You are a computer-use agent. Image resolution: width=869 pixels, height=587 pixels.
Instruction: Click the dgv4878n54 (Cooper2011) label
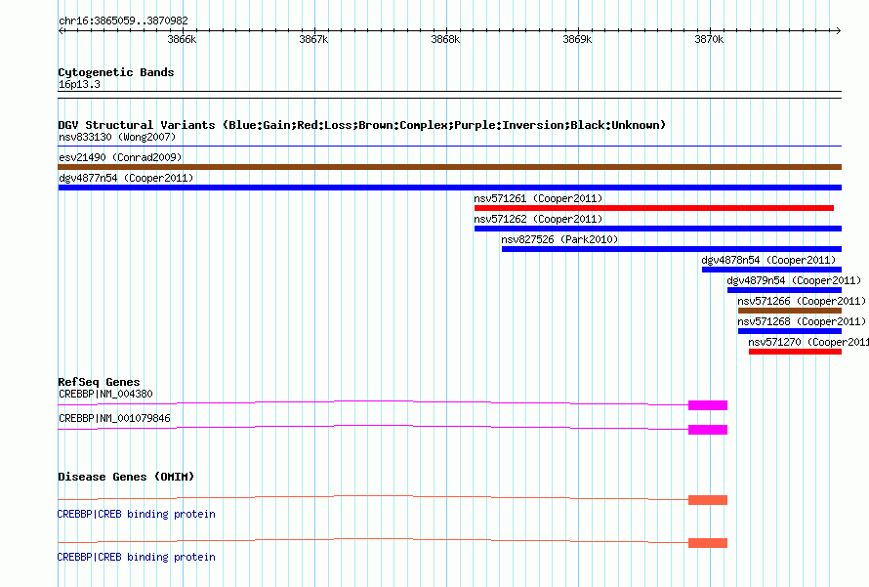click(x=768, y=260)
